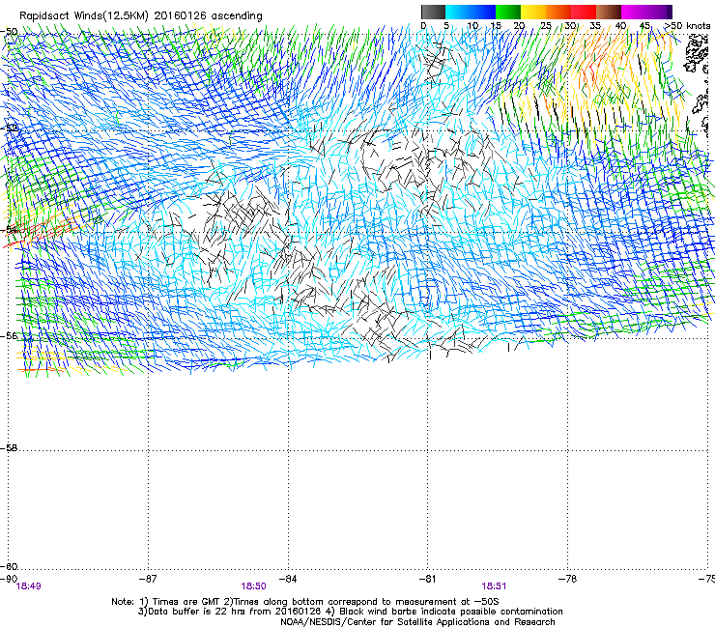The image size is (715, 628).
Task: Click the brown 35-40 knots legend swatch
Action: pyautogui.click(x=609, y=12)
